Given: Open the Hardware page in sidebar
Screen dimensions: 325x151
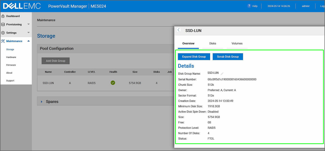Looking at the screenshot, I should [11, 57].
